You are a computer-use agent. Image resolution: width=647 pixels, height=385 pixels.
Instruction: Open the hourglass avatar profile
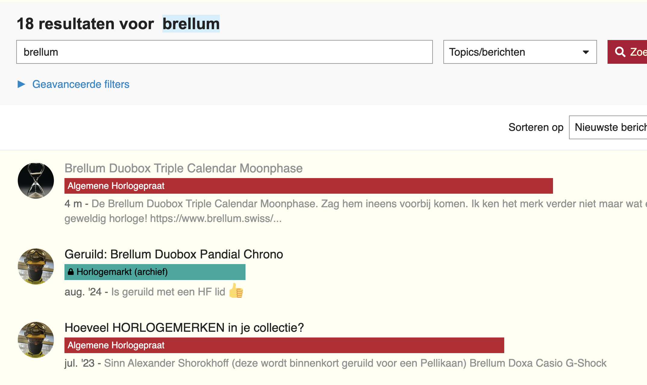[x=36, y=180]
